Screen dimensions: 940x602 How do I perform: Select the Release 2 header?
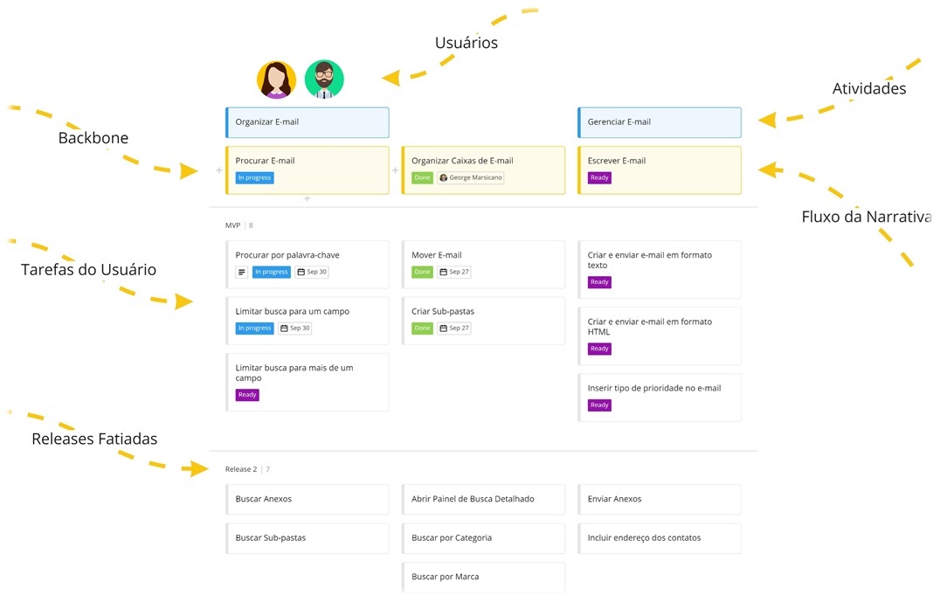[x=241, y=469]
